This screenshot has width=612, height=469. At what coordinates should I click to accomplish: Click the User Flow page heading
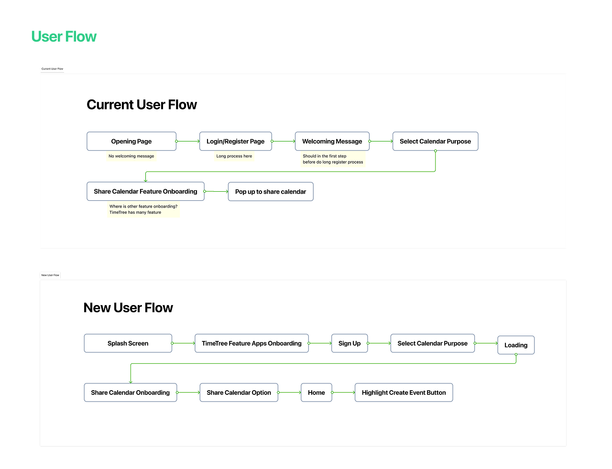[64, 36]
